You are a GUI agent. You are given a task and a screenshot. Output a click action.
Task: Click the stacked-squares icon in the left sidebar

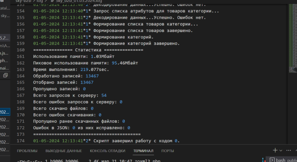coord(6,75)
